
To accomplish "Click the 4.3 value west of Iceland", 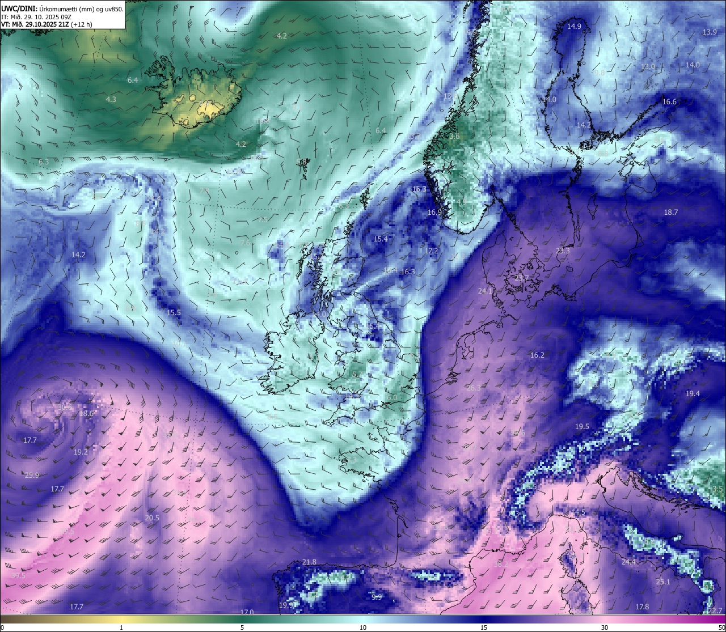I will click(111, 99).
